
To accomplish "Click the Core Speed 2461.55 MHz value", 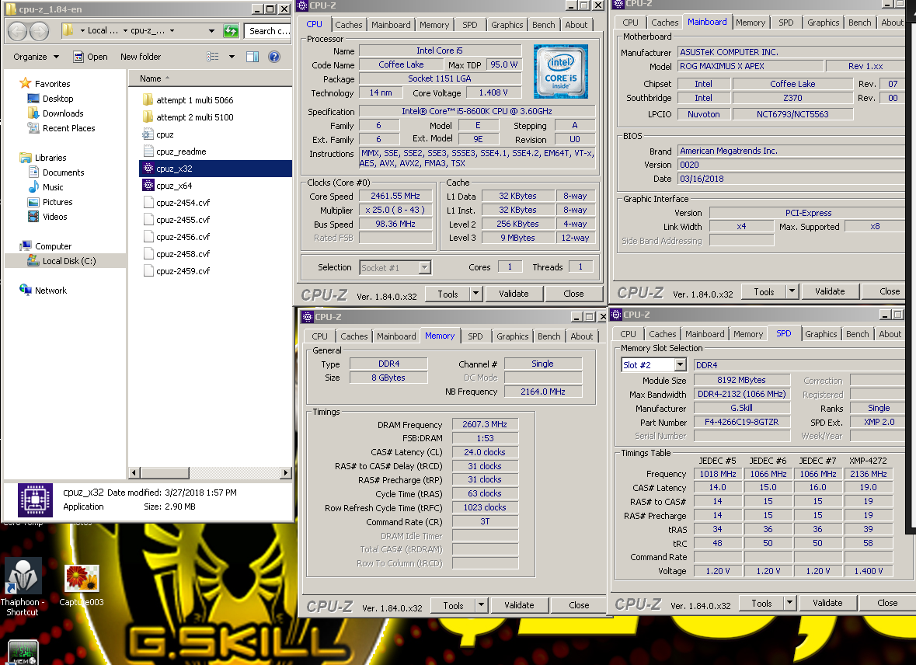I will tap(395, 197).
